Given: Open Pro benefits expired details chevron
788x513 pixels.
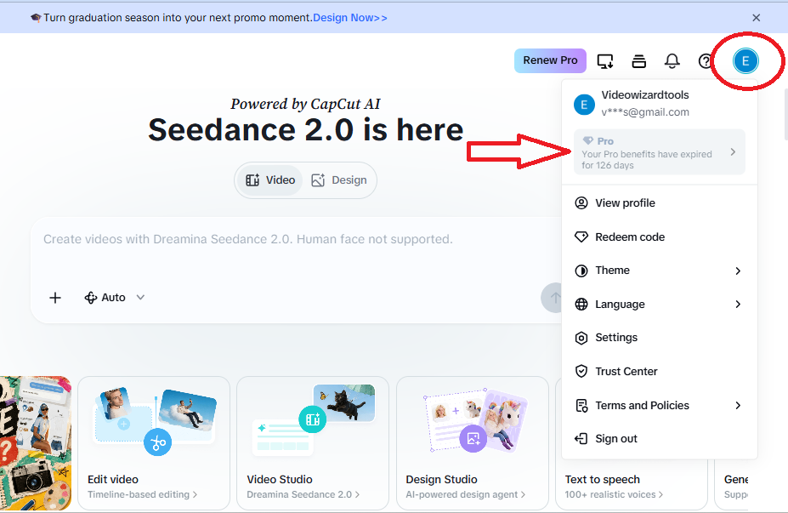Looking at the screenshot, I should (734, 152).
